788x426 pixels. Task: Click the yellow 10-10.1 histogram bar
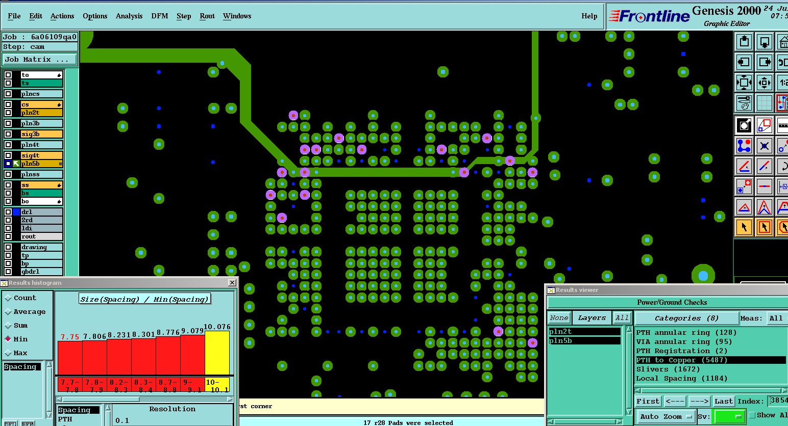(217, 353)
